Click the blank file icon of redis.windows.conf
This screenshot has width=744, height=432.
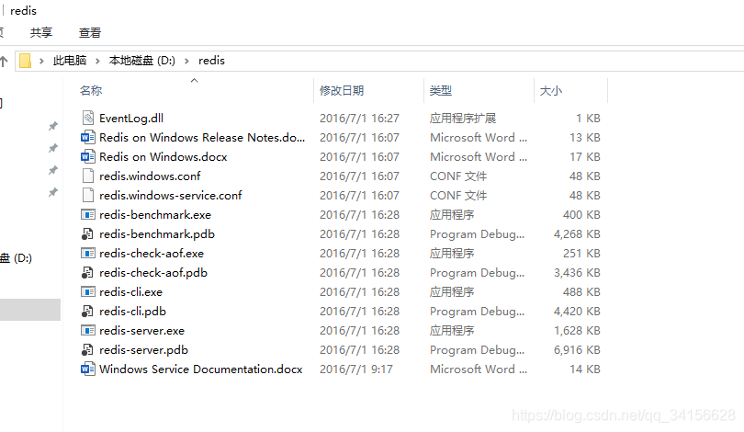tap(88, 176)
